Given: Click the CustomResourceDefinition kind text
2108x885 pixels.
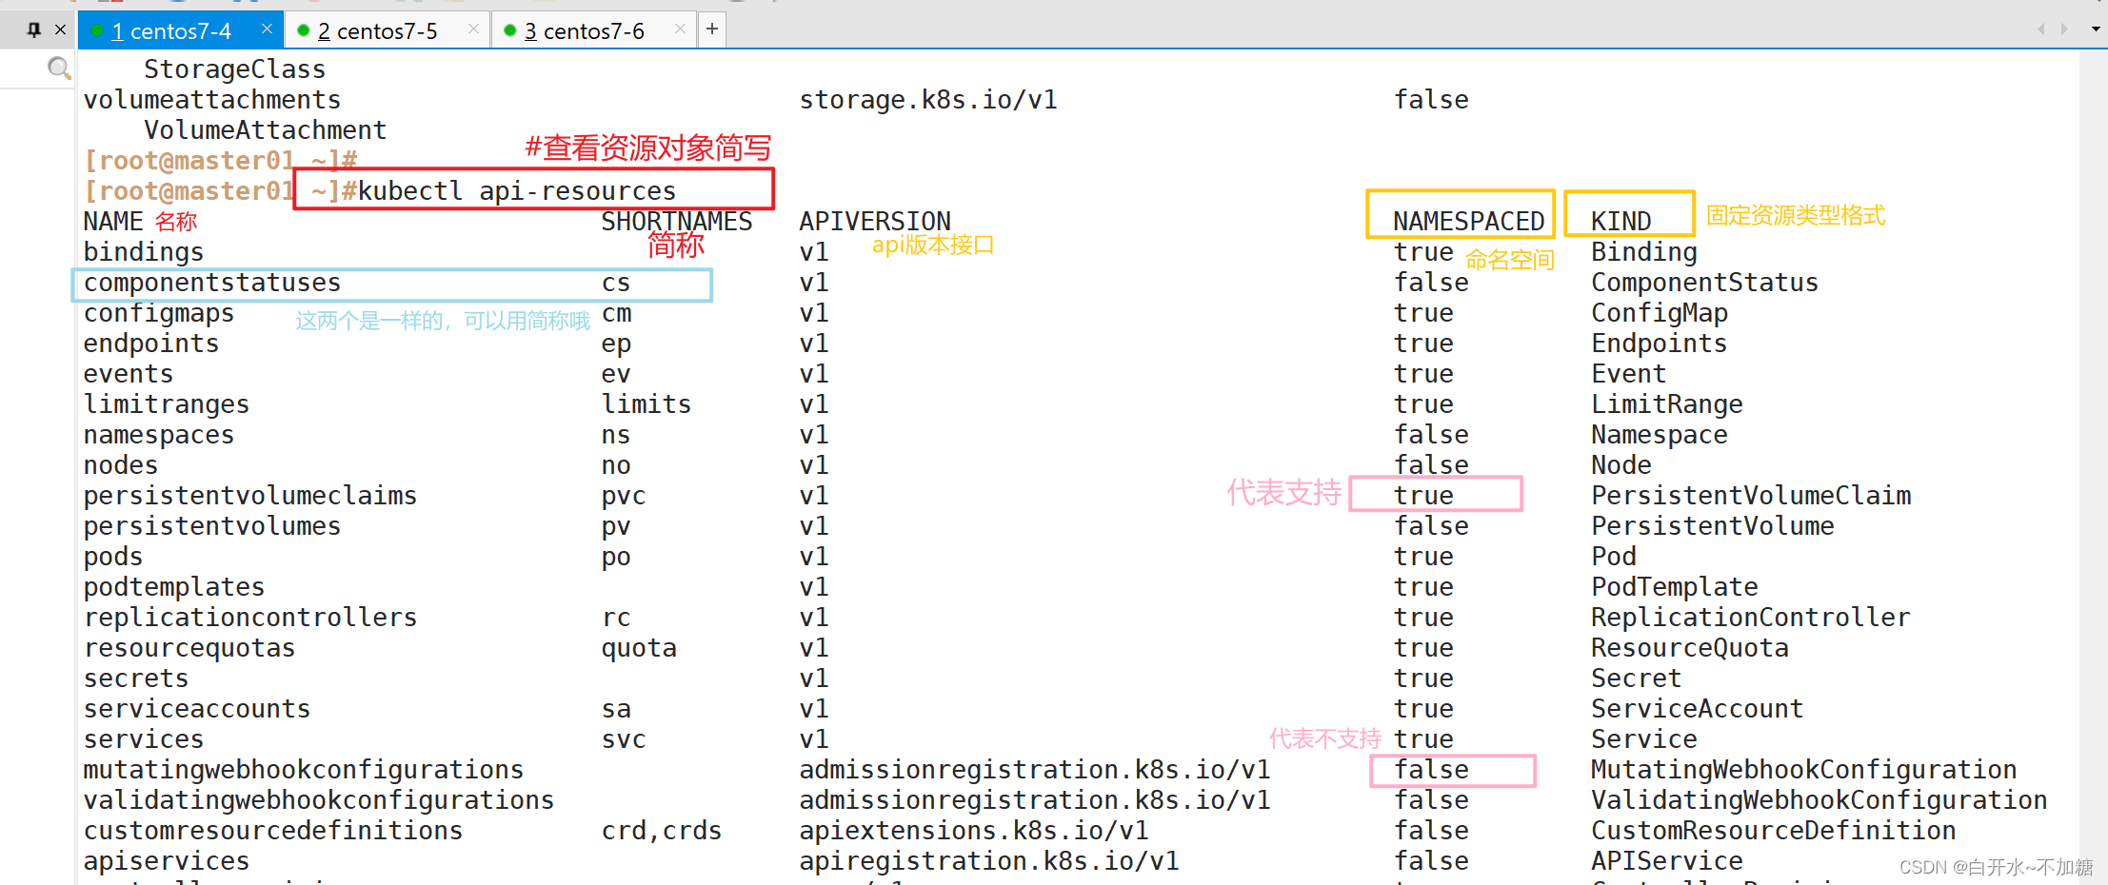Looking at the screenshot, I should point(1774,831).
